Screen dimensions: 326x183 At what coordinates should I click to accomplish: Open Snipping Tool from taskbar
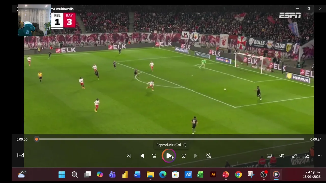point(251,175)
